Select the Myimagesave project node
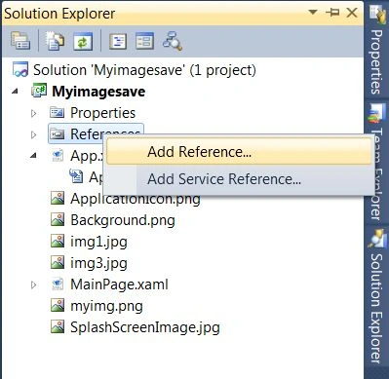 coord(98,92)
